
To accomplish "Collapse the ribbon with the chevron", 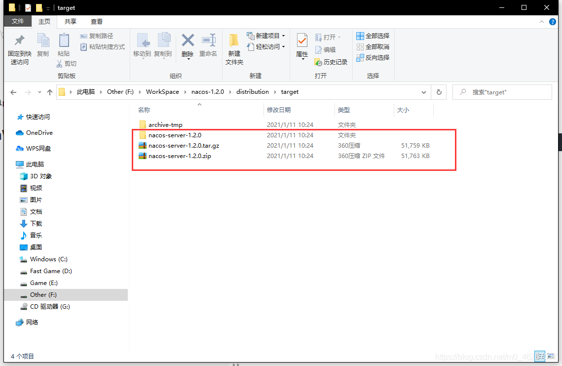I will pyautogui.click(x=542, y=22).
